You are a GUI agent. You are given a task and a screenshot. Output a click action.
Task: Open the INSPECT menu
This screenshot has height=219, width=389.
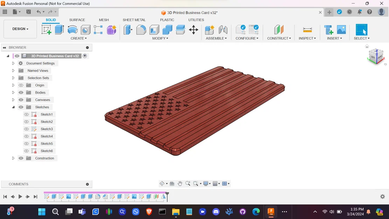pyautogui.click(x=307, y=39)
